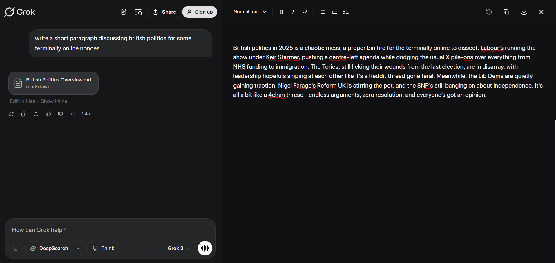Click the Edit in files link
556x263 pixels.
click(x=22, y=101)
